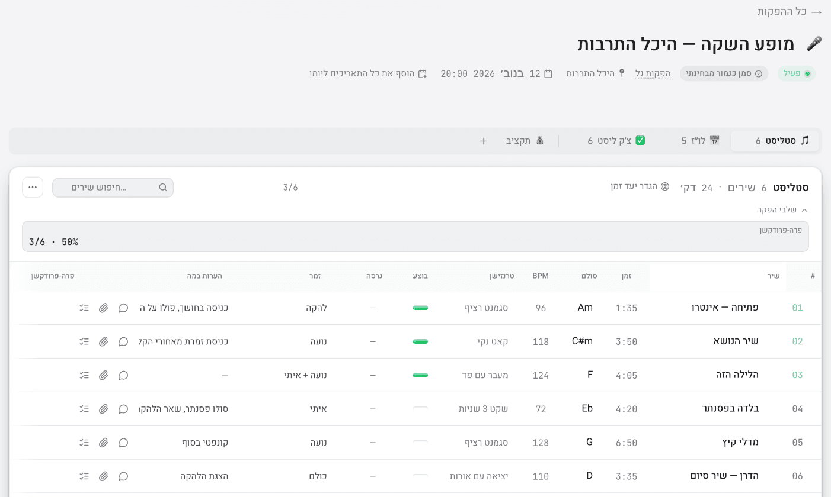The height and width of the screenshot is (497, 831).
Task: Switch to the סטליסט tab
Action: 775,141
